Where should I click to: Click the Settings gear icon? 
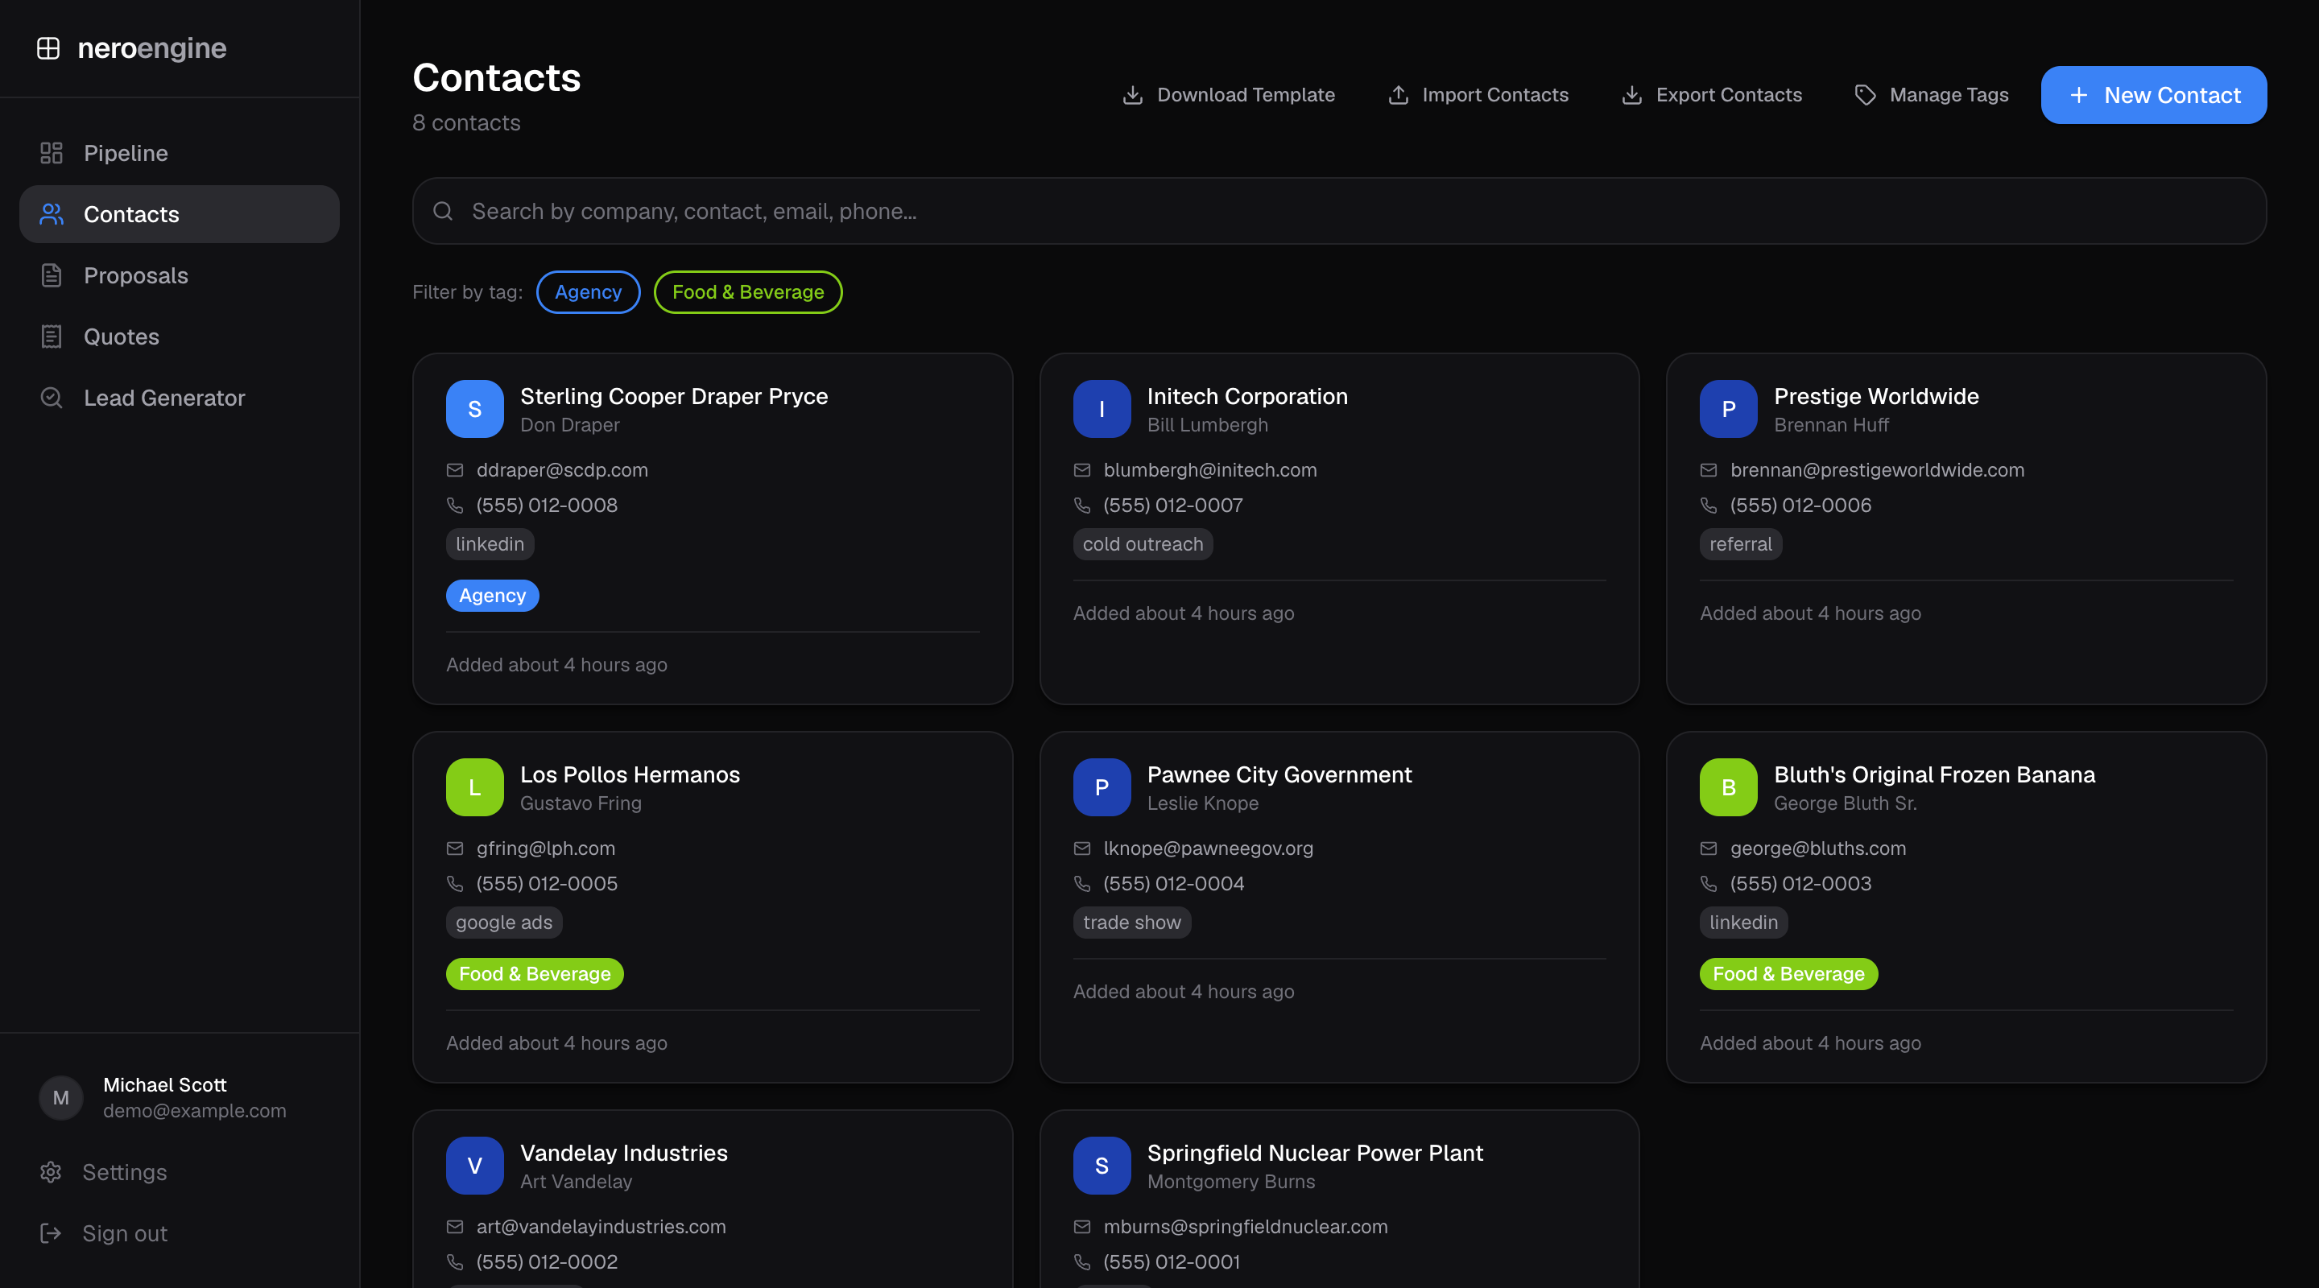tap(51, 1172)
